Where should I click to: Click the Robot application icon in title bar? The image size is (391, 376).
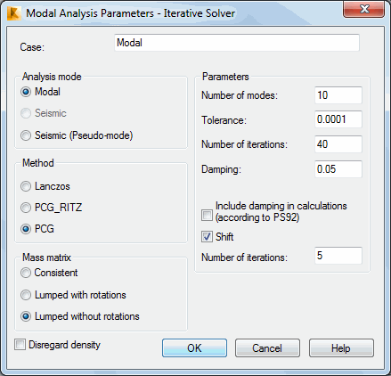(x=14, y=13)
